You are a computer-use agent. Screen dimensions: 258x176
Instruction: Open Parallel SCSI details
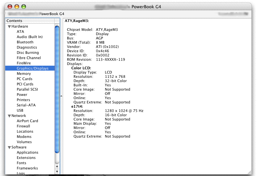click(27, 89)
